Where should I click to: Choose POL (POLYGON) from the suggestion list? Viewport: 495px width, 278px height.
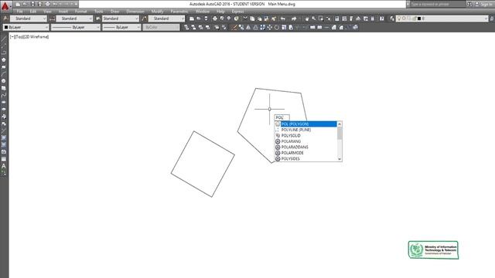[x=306, y=124]
